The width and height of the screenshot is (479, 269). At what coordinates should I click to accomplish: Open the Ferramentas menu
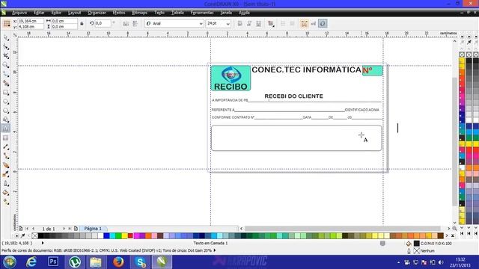coord(202,13)
